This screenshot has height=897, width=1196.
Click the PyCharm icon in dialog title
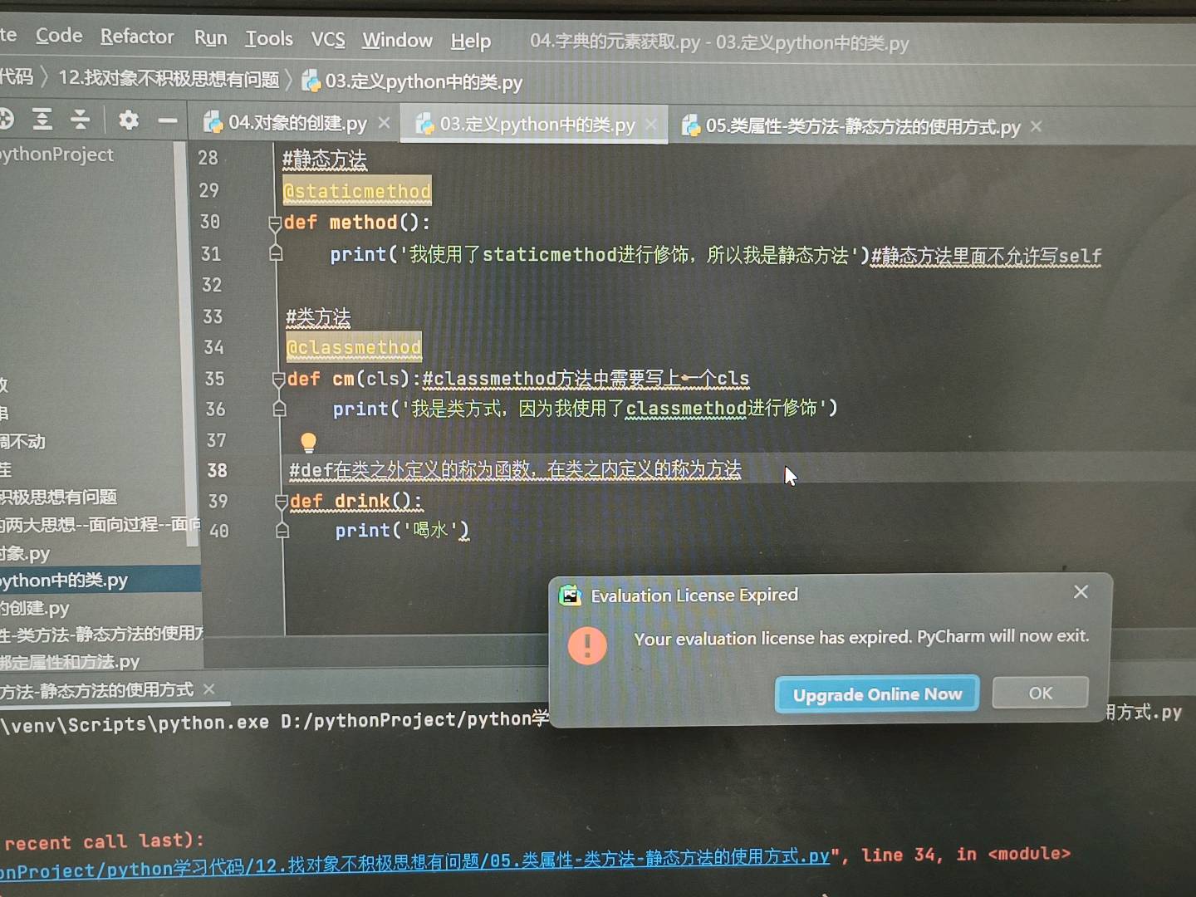click(x=570, y=595)
